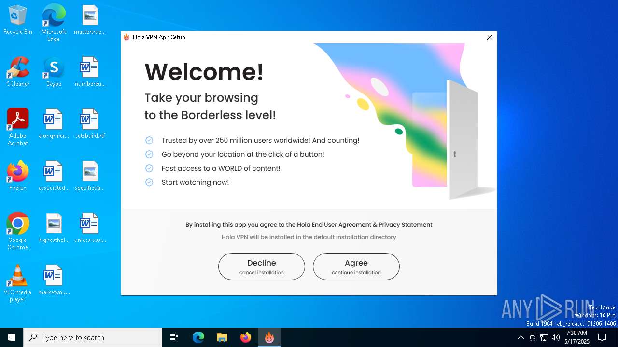Click the 'Start watching now!' text

(195, 182)
